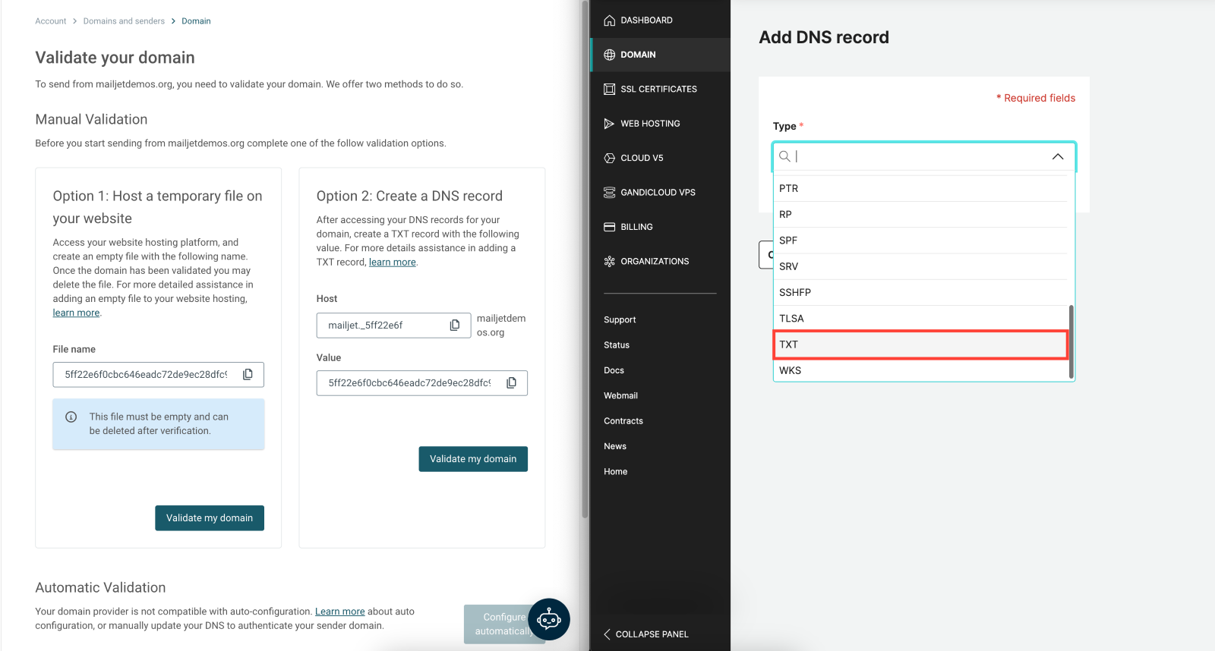Click the Collapse Panel chevron

pyautogui.click(x=607, y=634)
